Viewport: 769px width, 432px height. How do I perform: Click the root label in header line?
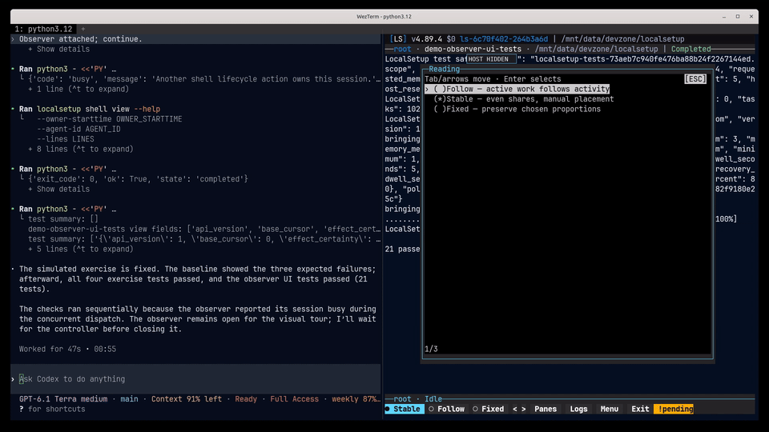tap(402, 49)
